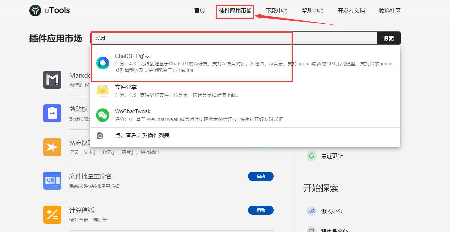Screen dimensions: 450x232
Task: Click the 插件应用市场 page heading beside search
Action: [x=56, y=38]
